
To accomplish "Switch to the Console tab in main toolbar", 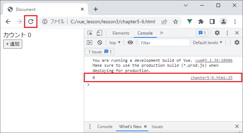I will 145,33.
